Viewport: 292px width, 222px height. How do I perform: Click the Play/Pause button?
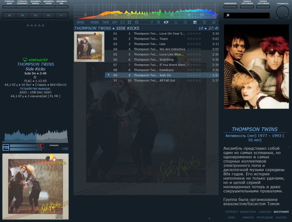(x=35, y=15)
